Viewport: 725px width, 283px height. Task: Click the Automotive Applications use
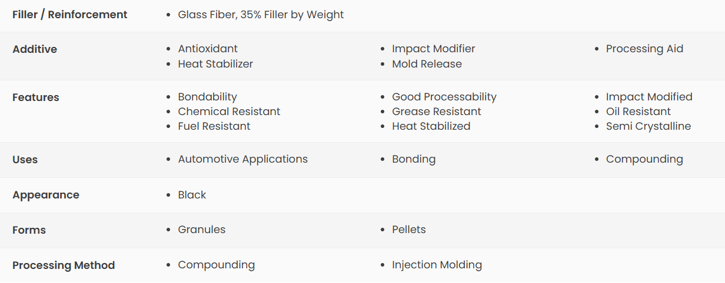pos(242,159)
